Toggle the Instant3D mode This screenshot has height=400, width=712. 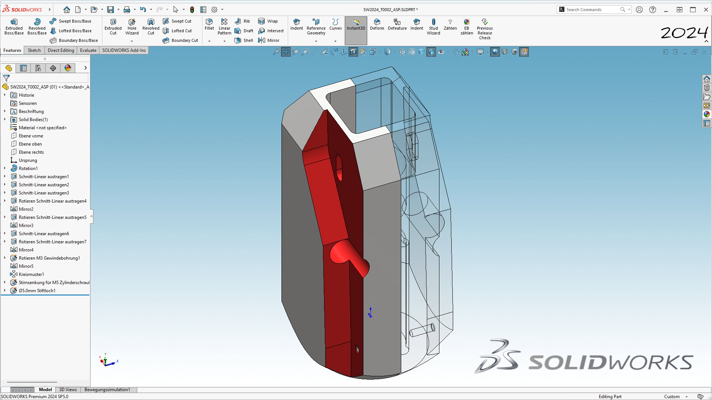pos(356,25)
